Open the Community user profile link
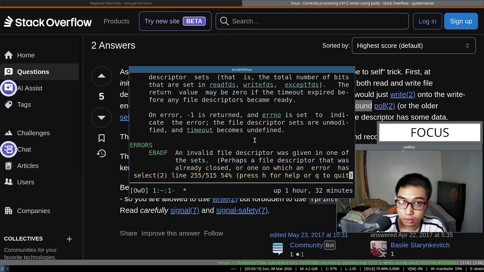 [x=306, y=245]
